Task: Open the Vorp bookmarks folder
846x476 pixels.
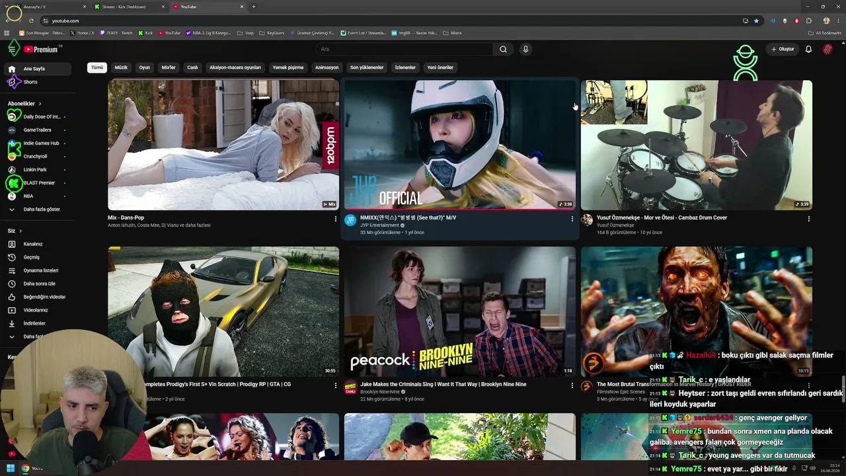Action: coord(245,33)
